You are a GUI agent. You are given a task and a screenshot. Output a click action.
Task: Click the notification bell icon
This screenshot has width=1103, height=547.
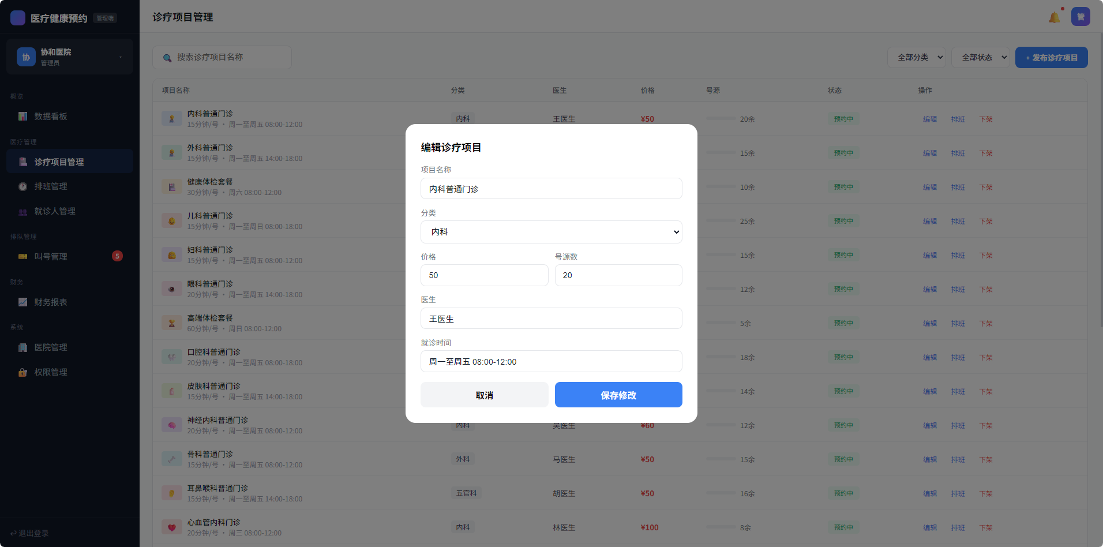pyautogui.click(x=1055, y=17)
